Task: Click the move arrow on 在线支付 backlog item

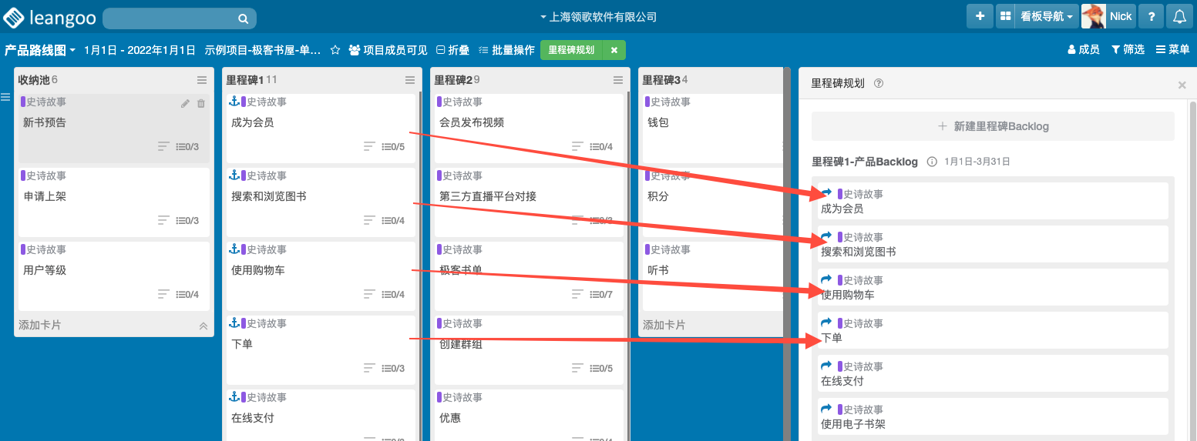Action: pyautogui.click(x=827, y=366)
